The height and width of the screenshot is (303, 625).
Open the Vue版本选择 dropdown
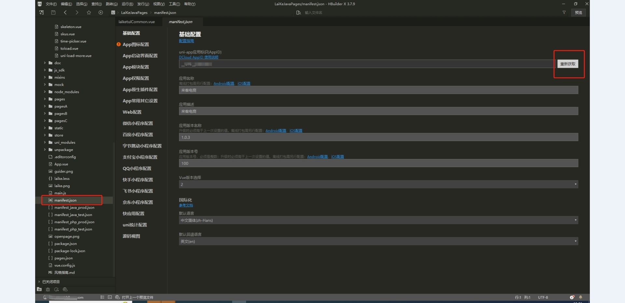(x=378, y=184)
